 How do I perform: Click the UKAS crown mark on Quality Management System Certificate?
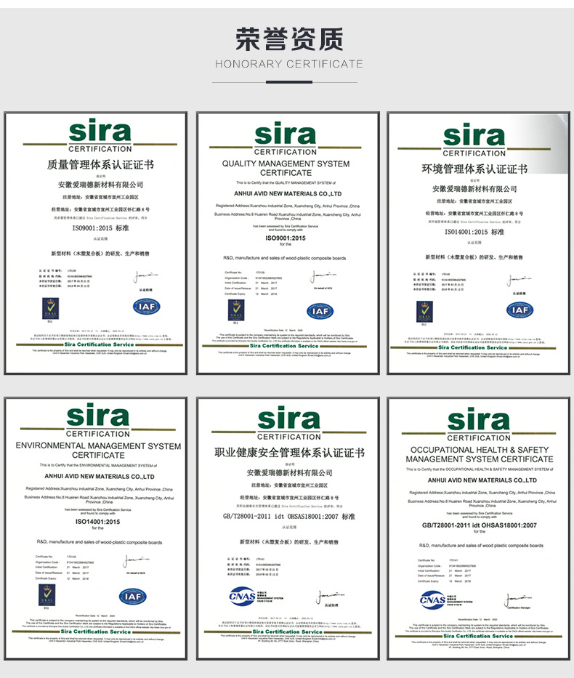tap(236, 310)
